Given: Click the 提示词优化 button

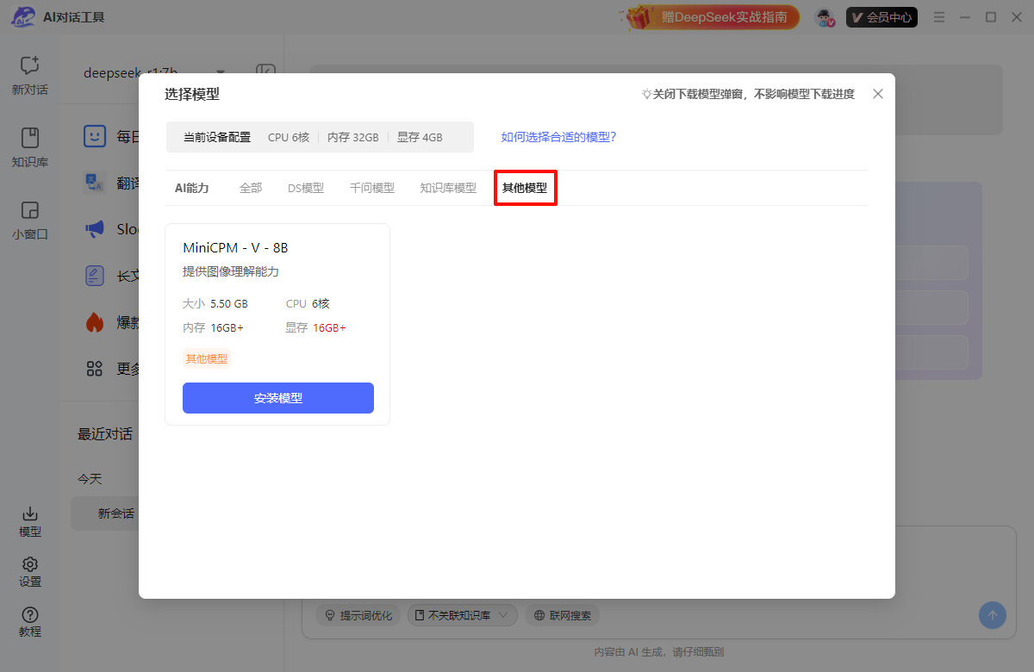Looking at the screenshot, I should (358, 615).
